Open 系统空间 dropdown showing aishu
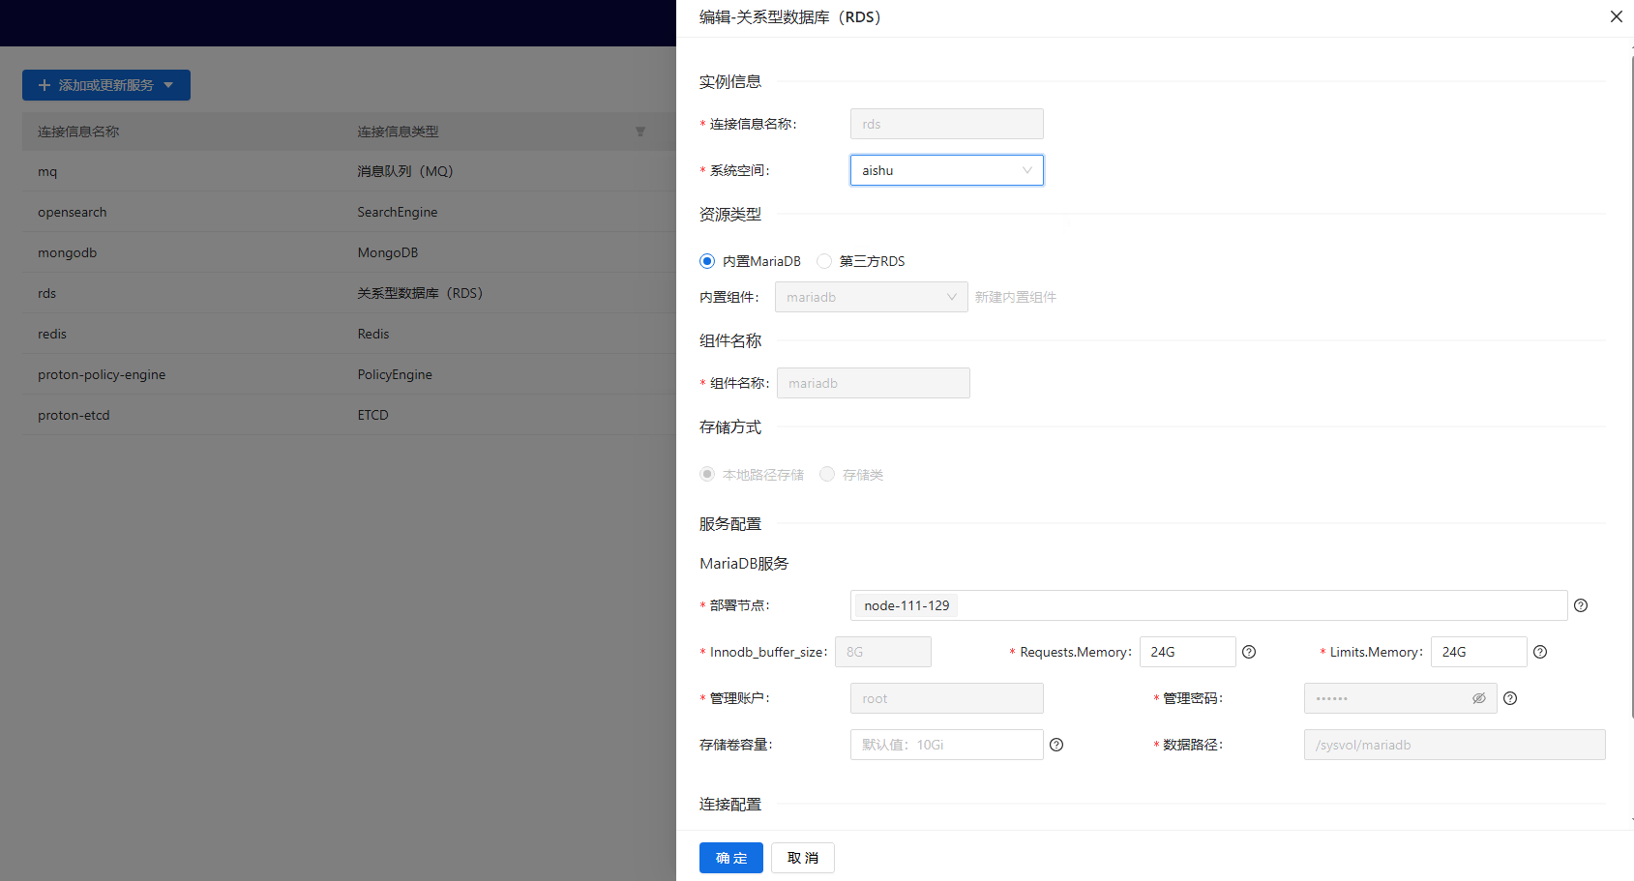 [x=947, y=170]
